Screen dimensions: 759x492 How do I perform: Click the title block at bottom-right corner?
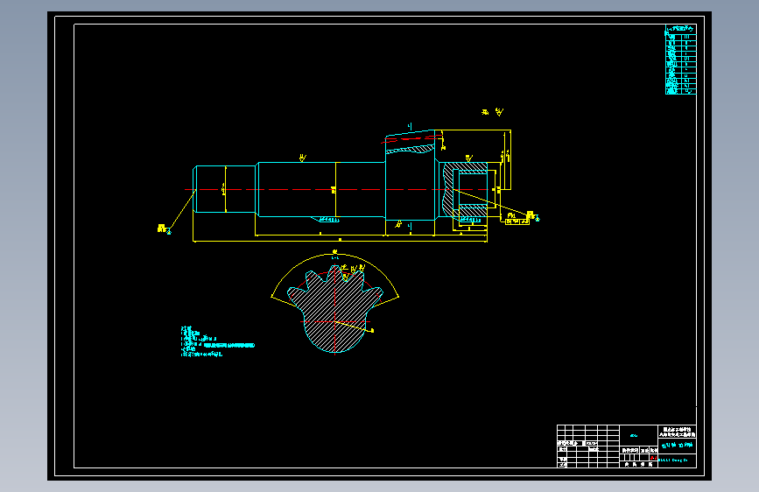[x=626, y=446]
